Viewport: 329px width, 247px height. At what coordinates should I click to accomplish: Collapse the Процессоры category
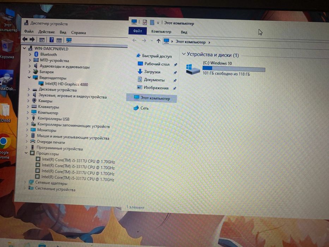point(26,153)
